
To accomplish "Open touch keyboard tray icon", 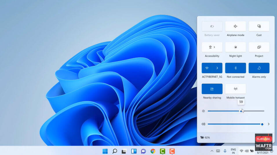I will click(218, 151).
